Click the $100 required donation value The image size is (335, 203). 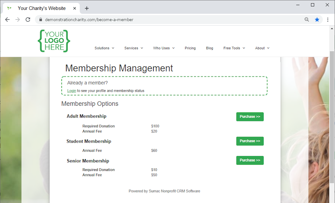[155, 126]
